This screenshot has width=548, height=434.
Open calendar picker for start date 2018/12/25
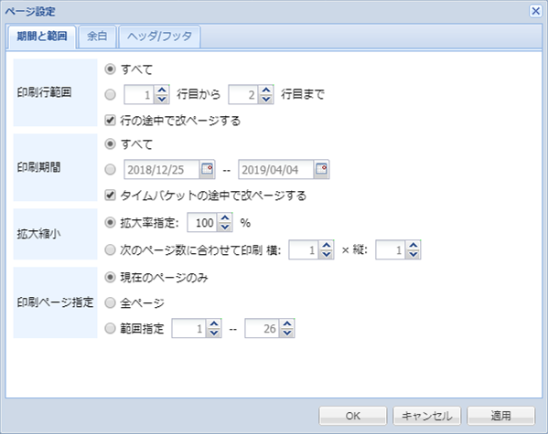pyautogui.click(x=207, y=169)
